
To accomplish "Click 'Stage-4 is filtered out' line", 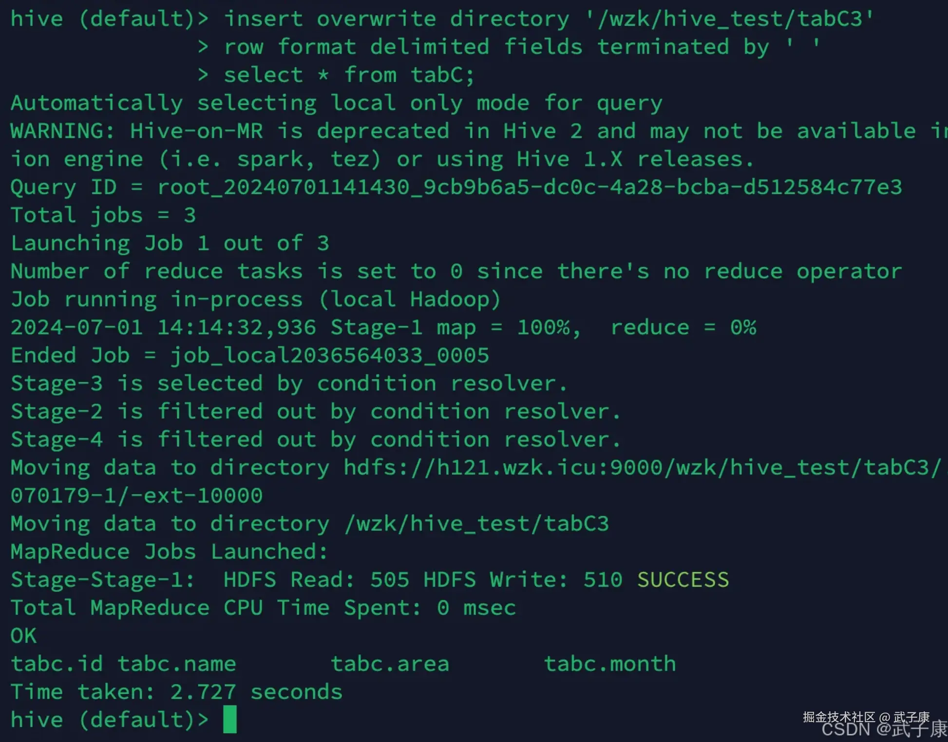I will [x=315, y=440].
